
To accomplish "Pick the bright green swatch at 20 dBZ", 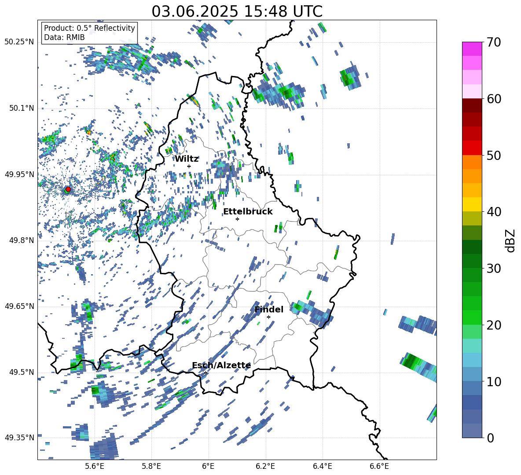I will coord(472,317).
